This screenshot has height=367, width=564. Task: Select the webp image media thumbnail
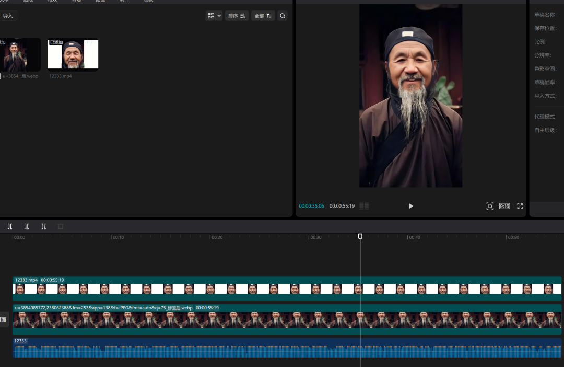click(x=20, y=54)
